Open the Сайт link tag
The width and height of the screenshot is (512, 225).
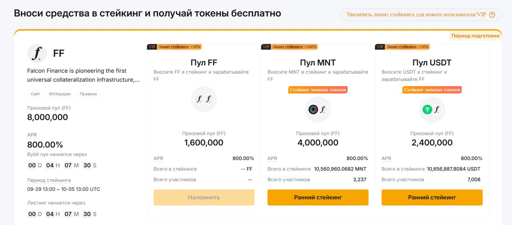(35, 94)
